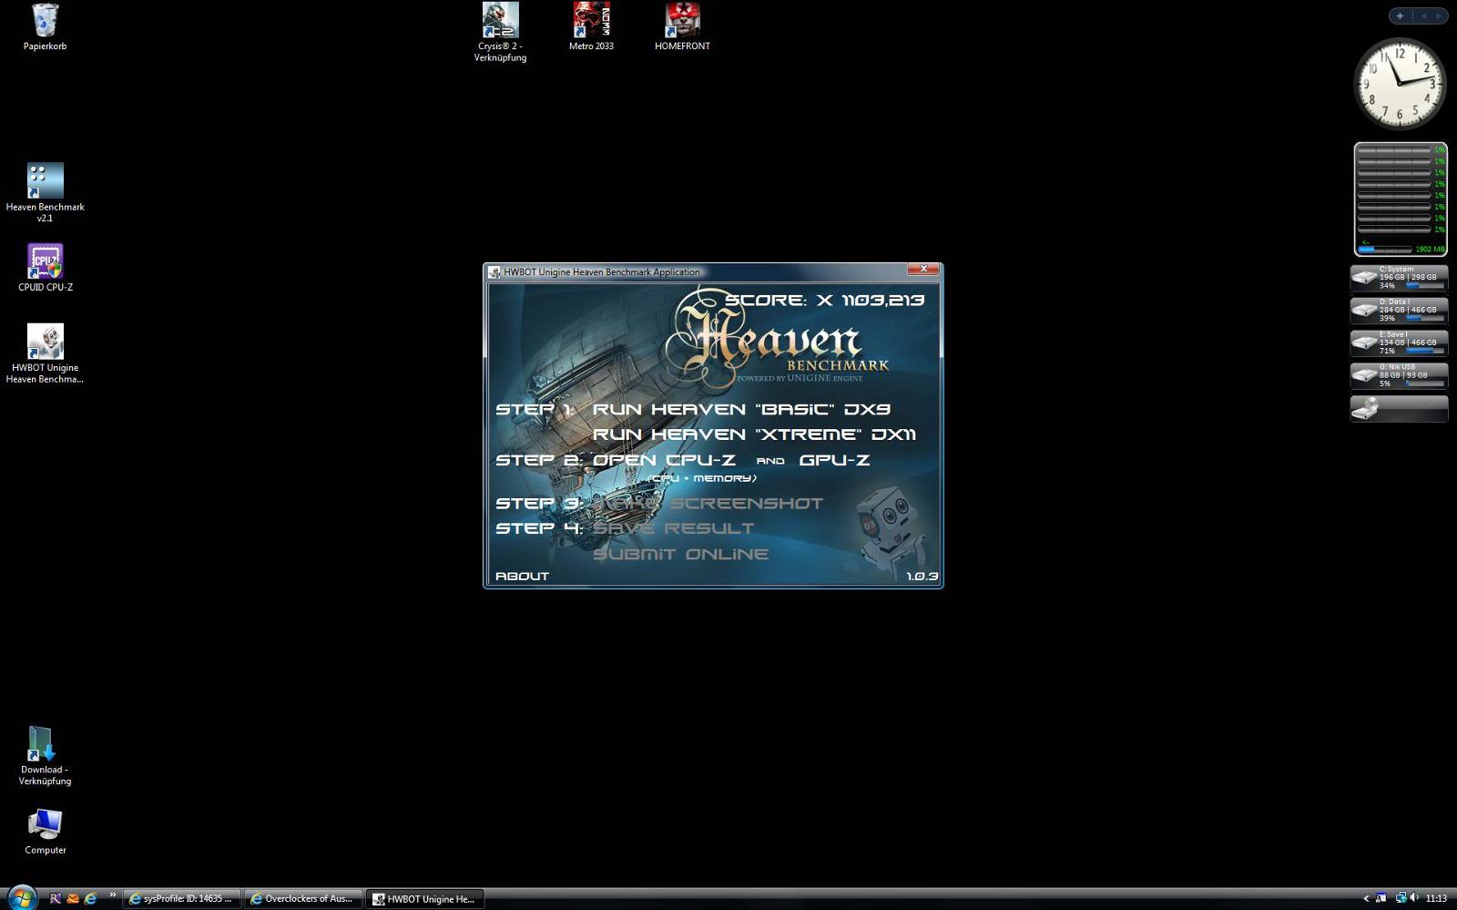The height and width of the screenshot is (910, 1457).
Task: Add a gadget with sidebar plus button
Action: pyautogui.click(x=1400, y=15)
